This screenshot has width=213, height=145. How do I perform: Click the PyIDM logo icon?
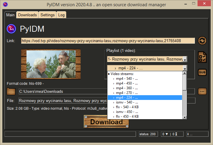(x=11, y=29)
